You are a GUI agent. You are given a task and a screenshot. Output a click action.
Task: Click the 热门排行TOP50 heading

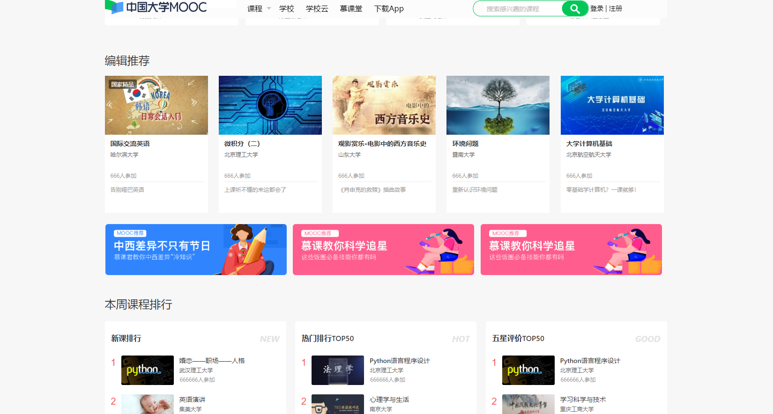327,338
